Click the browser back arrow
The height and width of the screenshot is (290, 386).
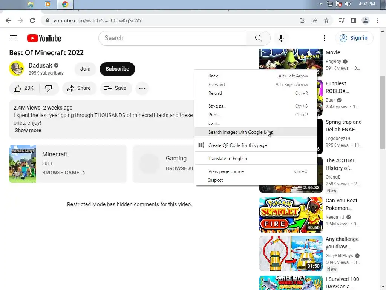(8, 20)
